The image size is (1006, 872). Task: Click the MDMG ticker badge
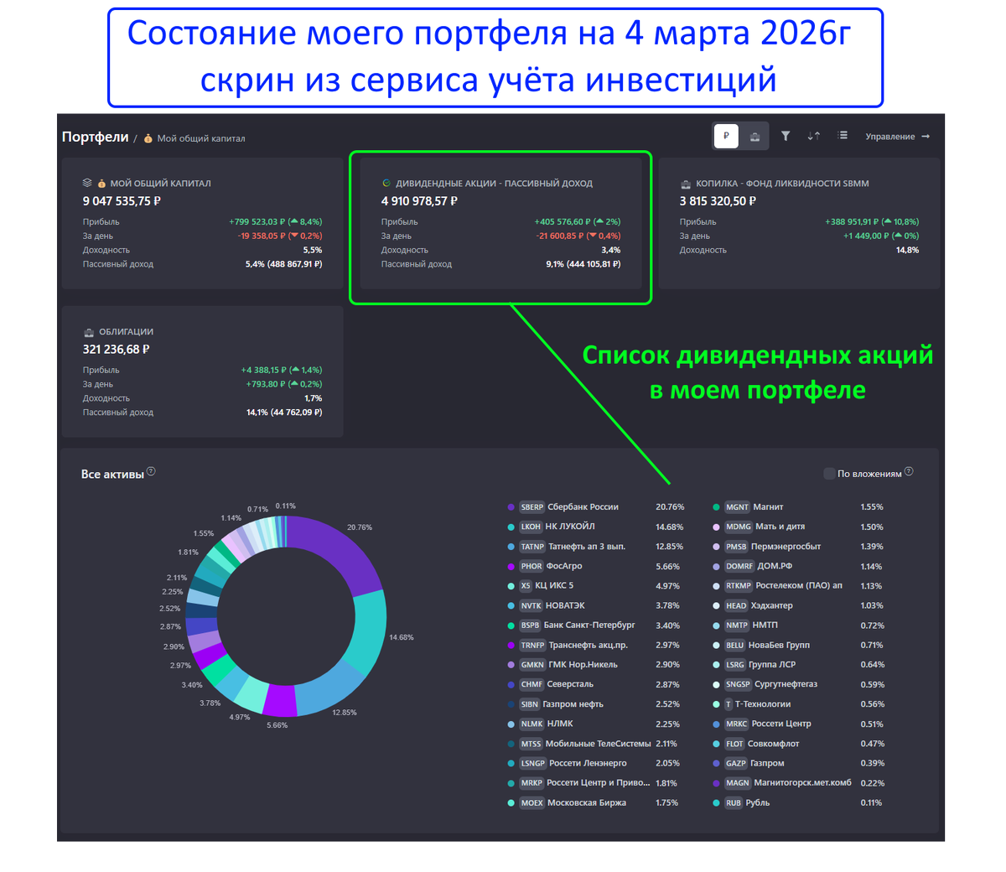739,527
